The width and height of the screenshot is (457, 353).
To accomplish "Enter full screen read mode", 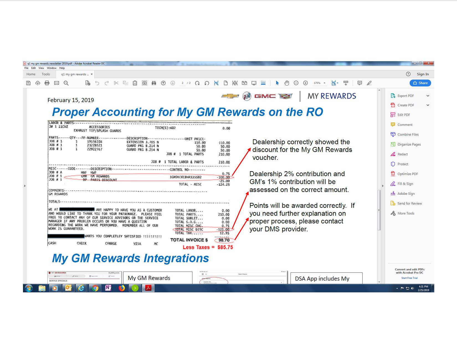I will (254, 83).
